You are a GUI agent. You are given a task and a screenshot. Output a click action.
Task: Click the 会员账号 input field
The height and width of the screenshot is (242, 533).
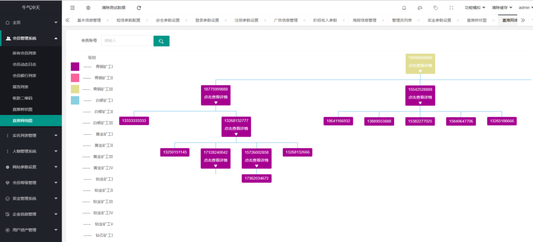coord(126,41)
